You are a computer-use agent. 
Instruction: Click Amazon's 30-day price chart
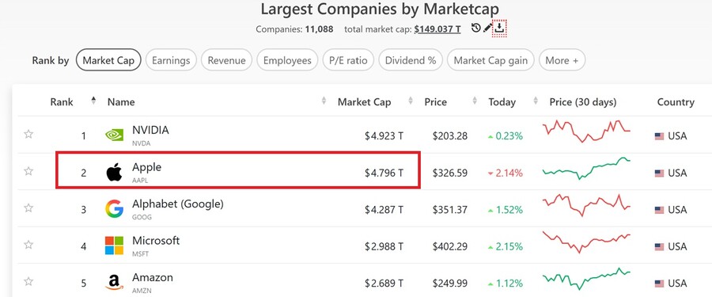pos(586,279)
